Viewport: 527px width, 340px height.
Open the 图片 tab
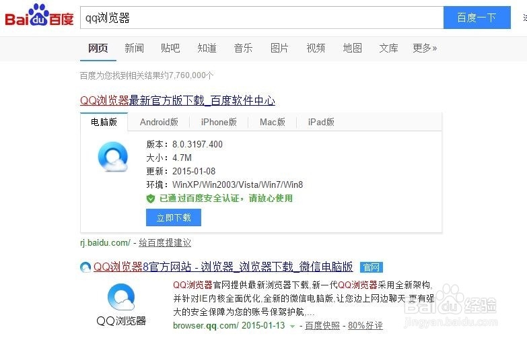(x=279, y=48)
